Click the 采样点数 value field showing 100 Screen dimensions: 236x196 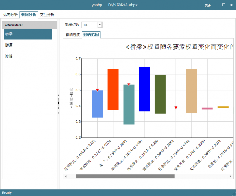(x=89, y=25)
